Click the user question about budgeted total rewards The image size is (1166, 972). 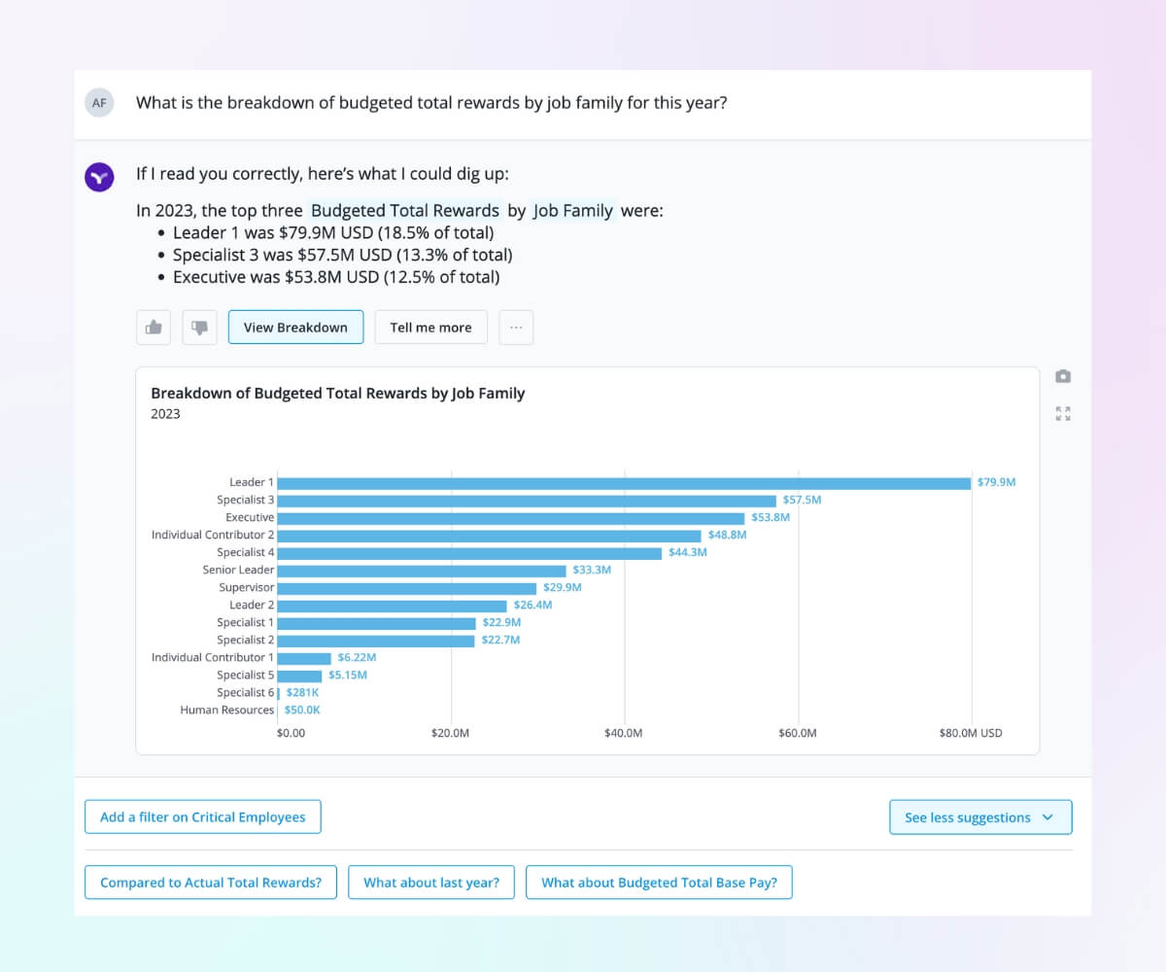pos(431,103)
